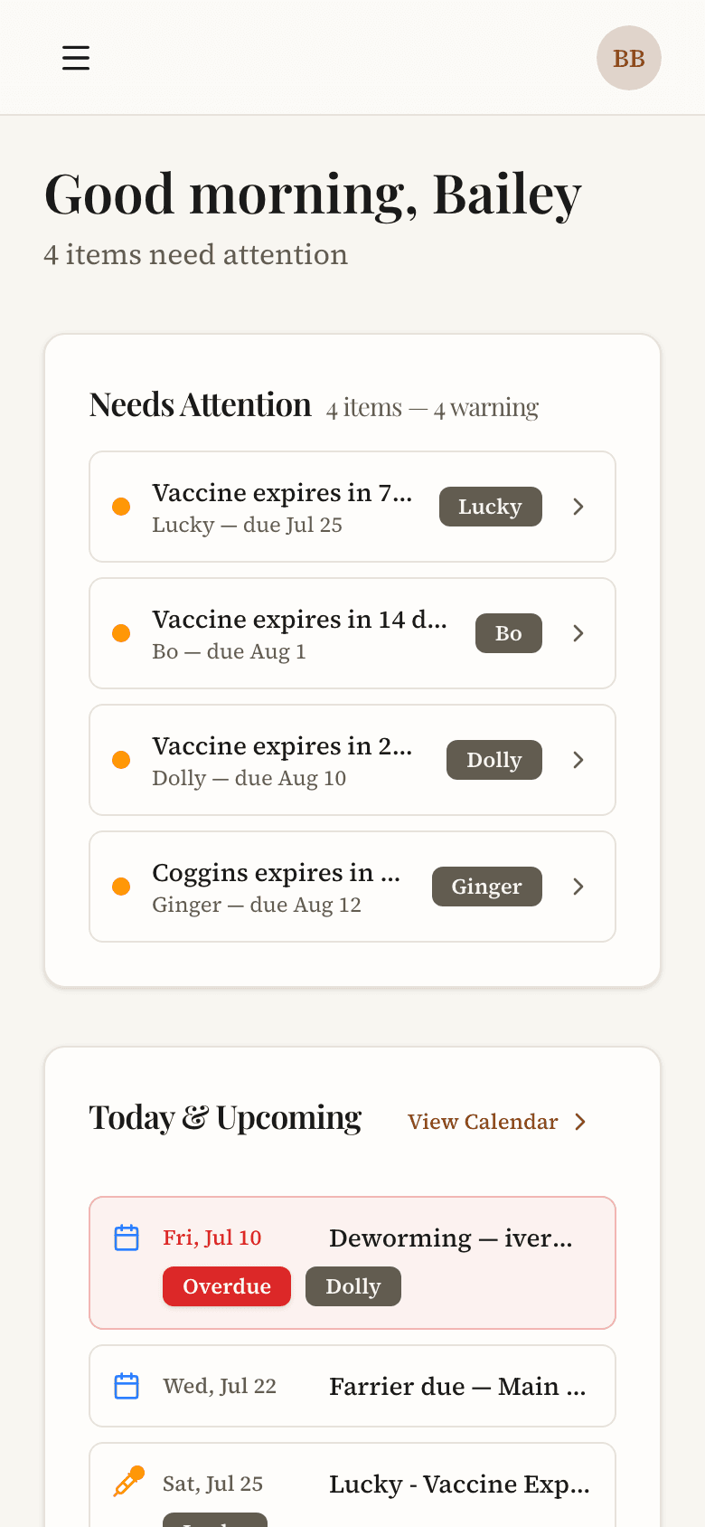The image size is (705, 1527).
Task: Click the orange dot on Bo's vaccine item
Action: pyautogui.click(x=121, y=633)
